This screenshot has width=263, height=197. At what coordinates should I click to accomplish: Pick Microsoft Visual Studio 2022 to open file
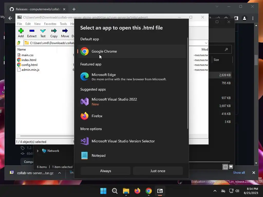point(132,102)
